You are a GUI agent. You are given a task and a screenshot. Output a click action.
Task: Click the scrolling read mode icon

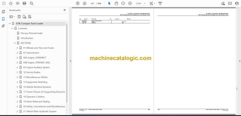pyautogui.click(x=160, y=3)
